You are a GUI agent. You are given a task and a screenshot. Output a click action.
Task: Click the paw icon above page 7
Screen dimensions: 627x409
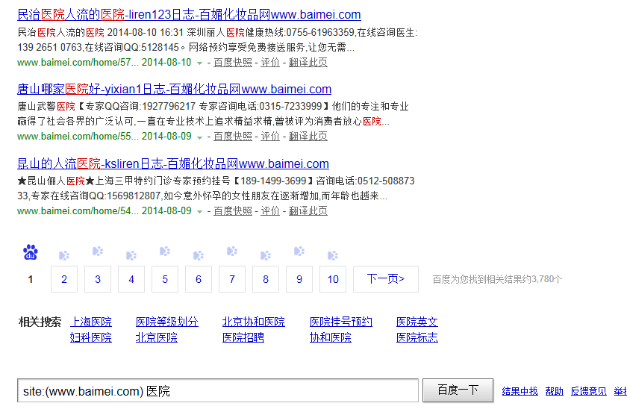(x=232, y=251)
